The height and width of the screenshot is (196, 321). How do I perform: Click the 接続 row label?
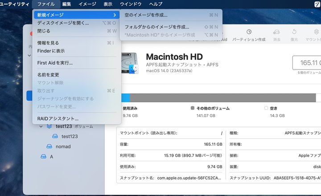[234, 155]
